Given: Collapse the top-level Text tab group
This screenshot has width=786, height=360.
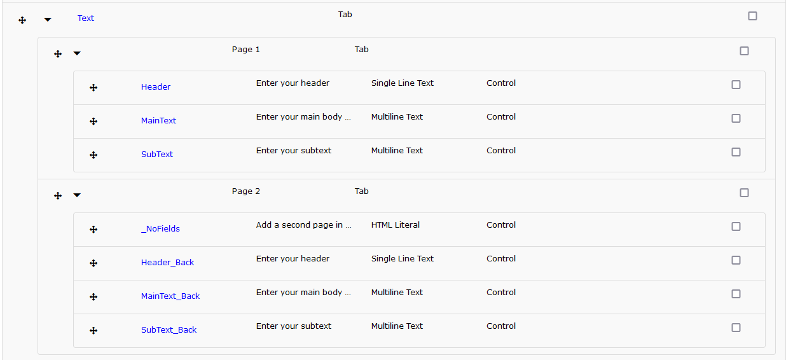Looking at the screenshot, I should click(48, 20).
